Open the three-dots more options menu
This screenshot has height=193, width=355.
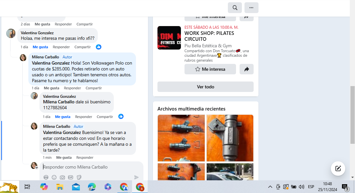pos(251,7)
